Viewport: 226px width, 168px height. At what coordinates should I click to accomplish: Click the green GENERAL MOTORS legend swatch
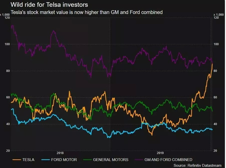tap(87, 160)
